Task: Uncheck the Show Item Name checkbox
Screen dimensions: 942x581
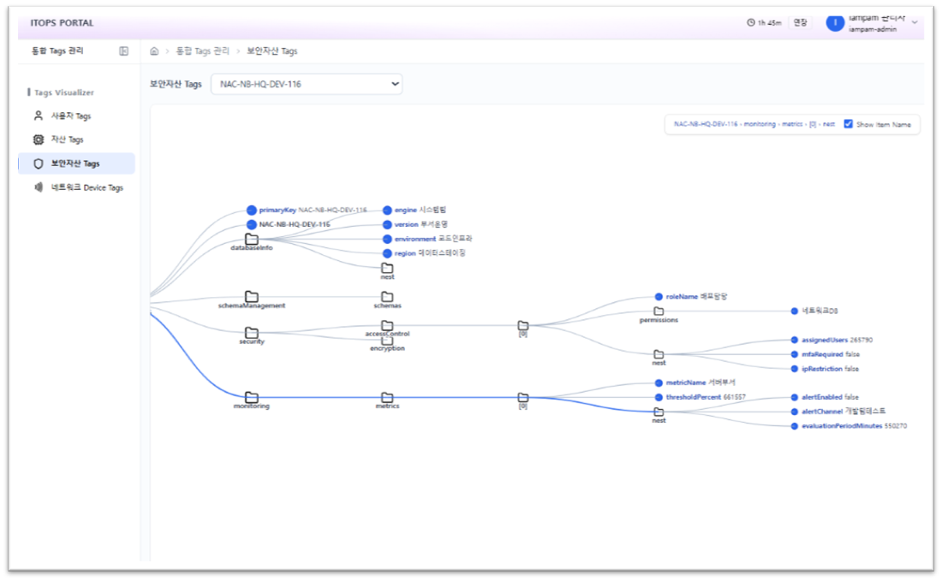Action: point(849,124)
